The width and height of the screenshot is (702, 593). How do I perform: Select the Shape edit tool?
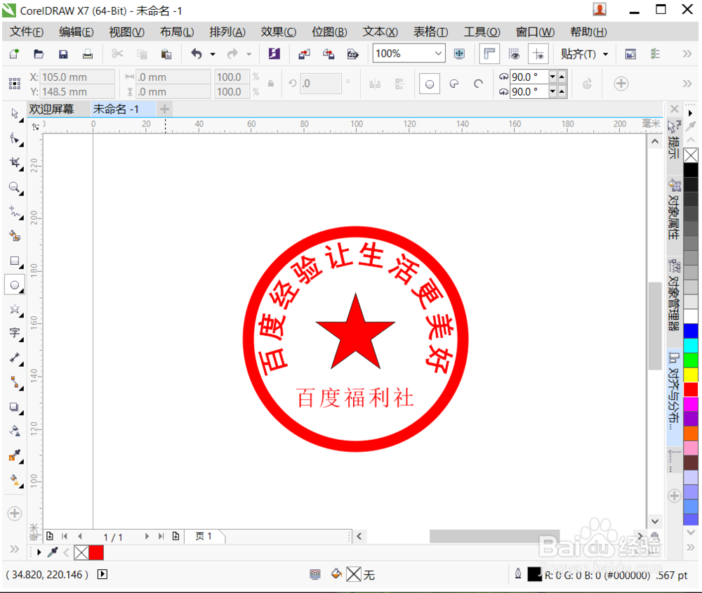pos(15,139)
